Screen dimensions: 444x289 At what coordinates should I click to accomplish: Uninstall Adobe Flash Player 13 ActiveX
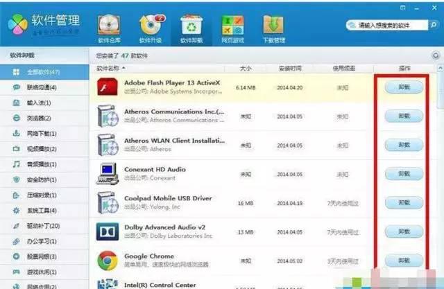(x=404, y=87)
